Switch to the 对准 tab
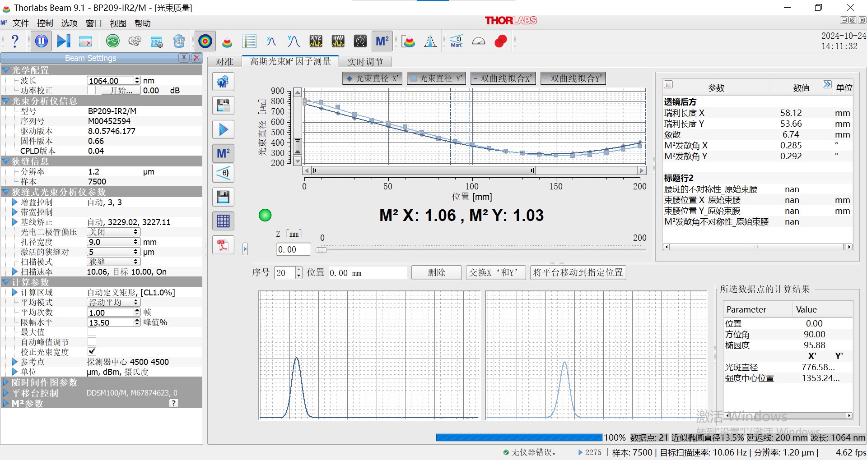The height and width of the screenshot is (460, 867). (x=225, y=62)
